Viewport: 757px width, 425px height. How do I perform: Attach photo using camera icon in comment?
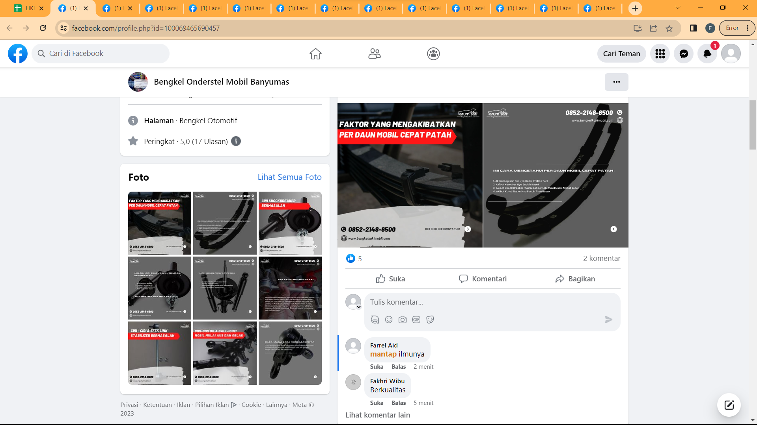[x=403, y=320]
